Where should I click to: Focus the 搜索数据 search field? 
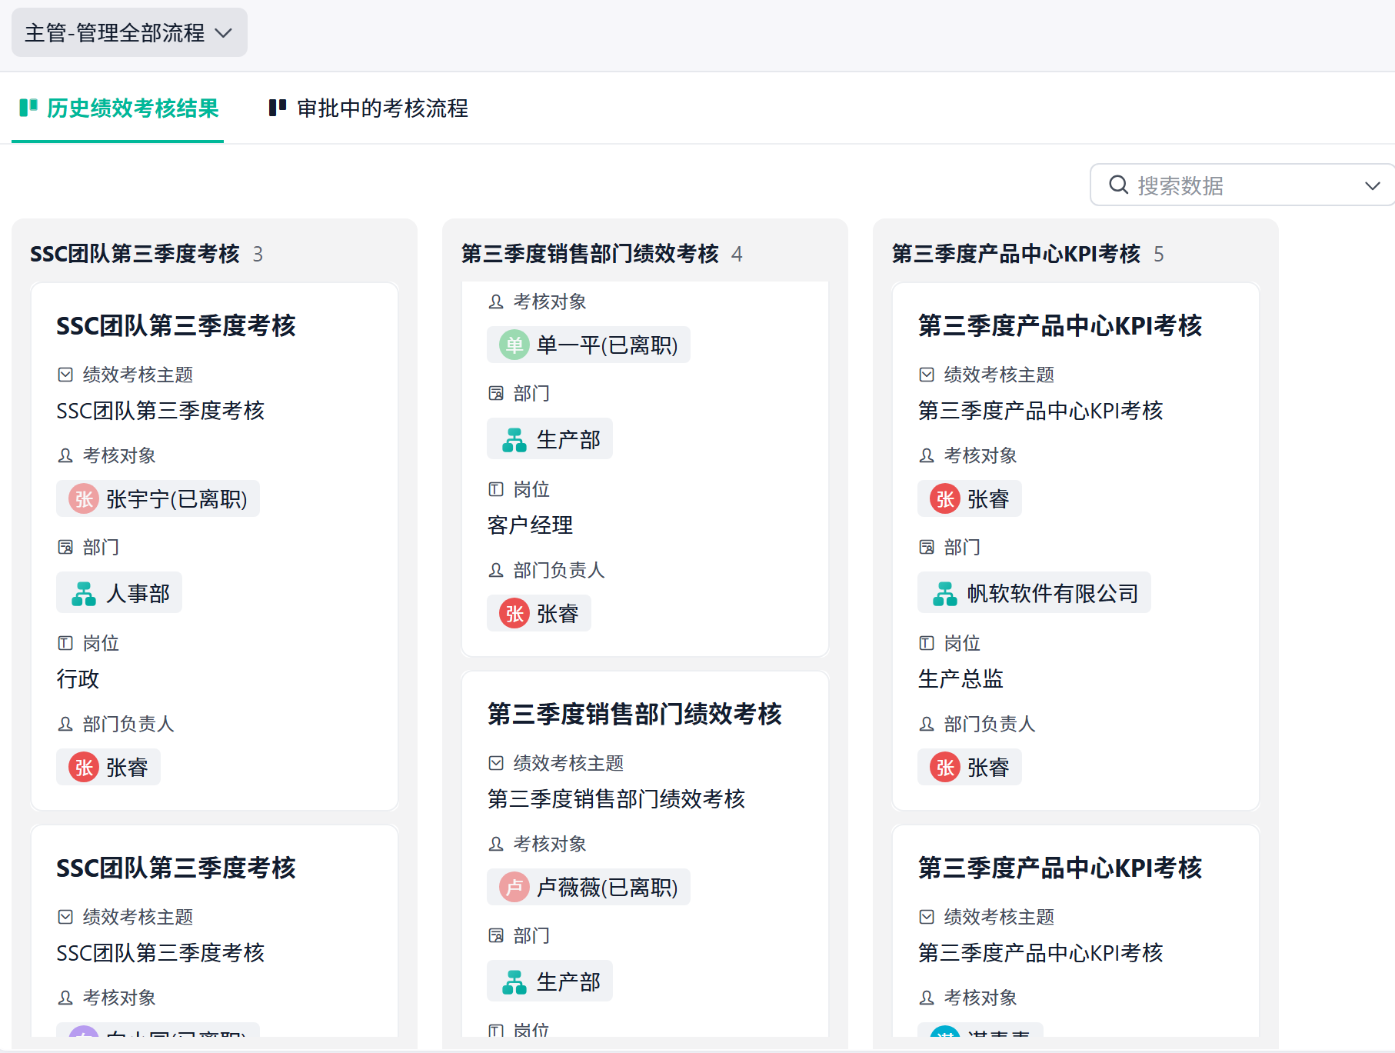coord(1243,185)
